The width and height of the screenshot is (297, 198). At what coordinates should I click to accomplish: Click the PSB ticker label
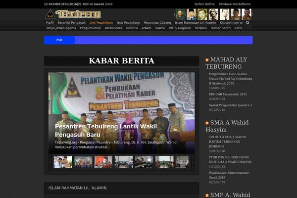pos(59,40)
